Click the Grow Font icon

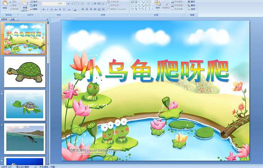[x=69, y=3]
